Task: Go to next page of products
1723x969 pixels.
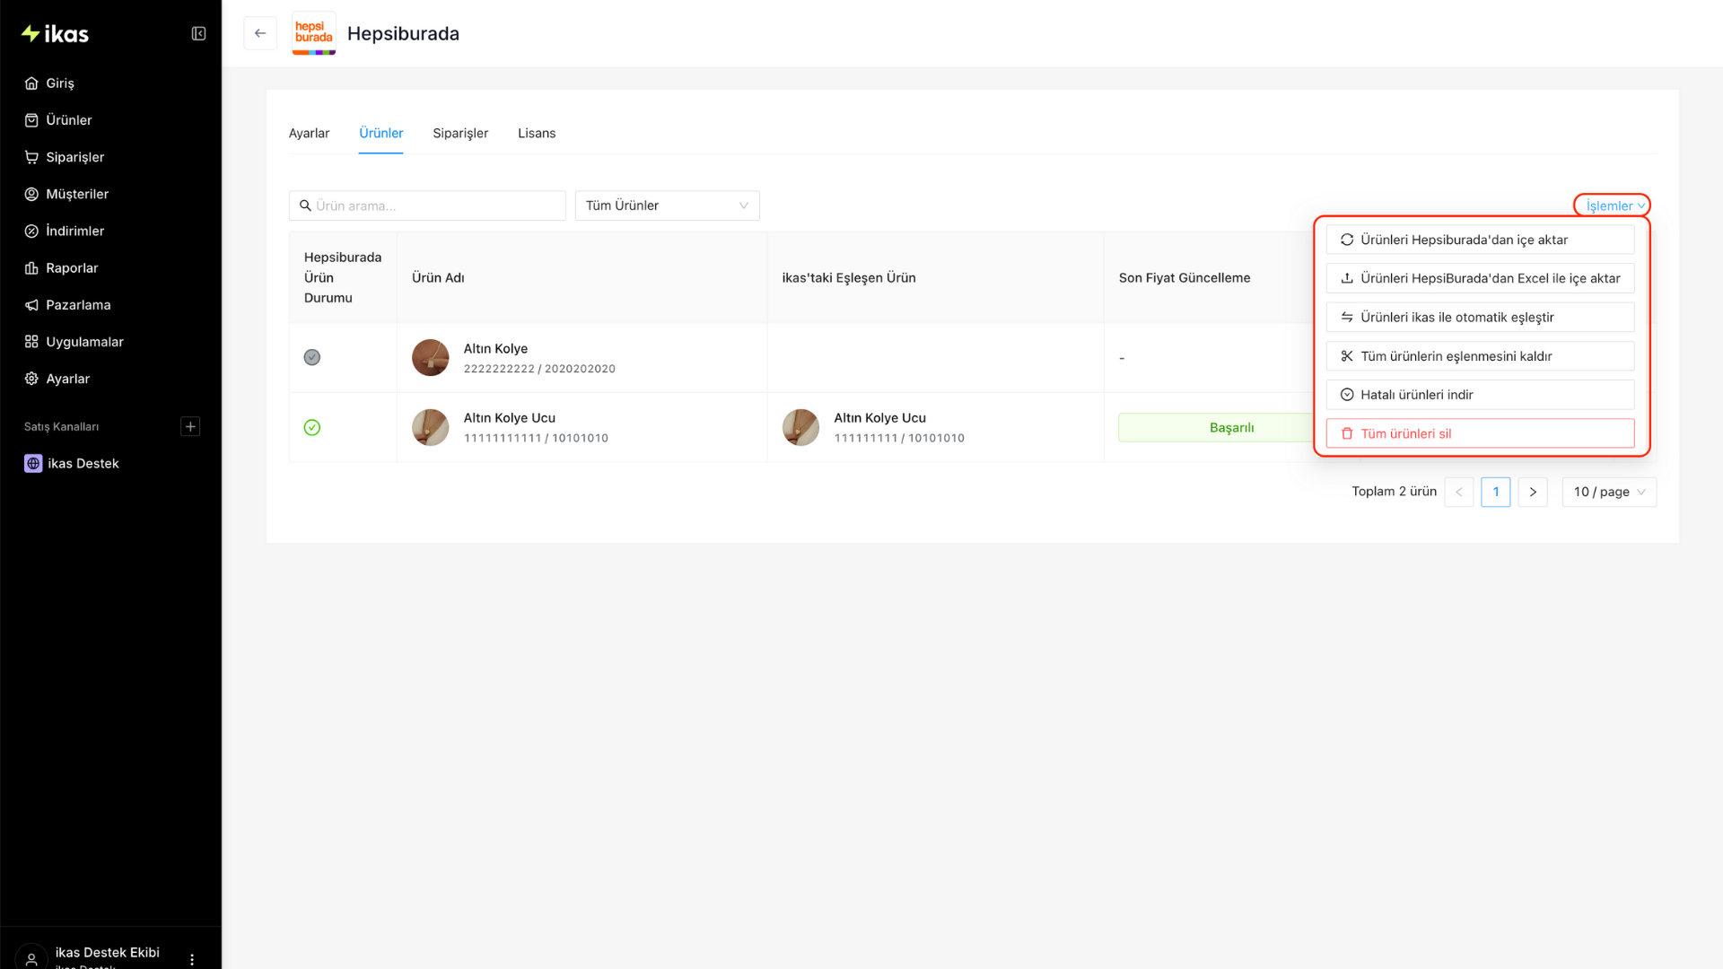Action: (x=1532, y=492)
